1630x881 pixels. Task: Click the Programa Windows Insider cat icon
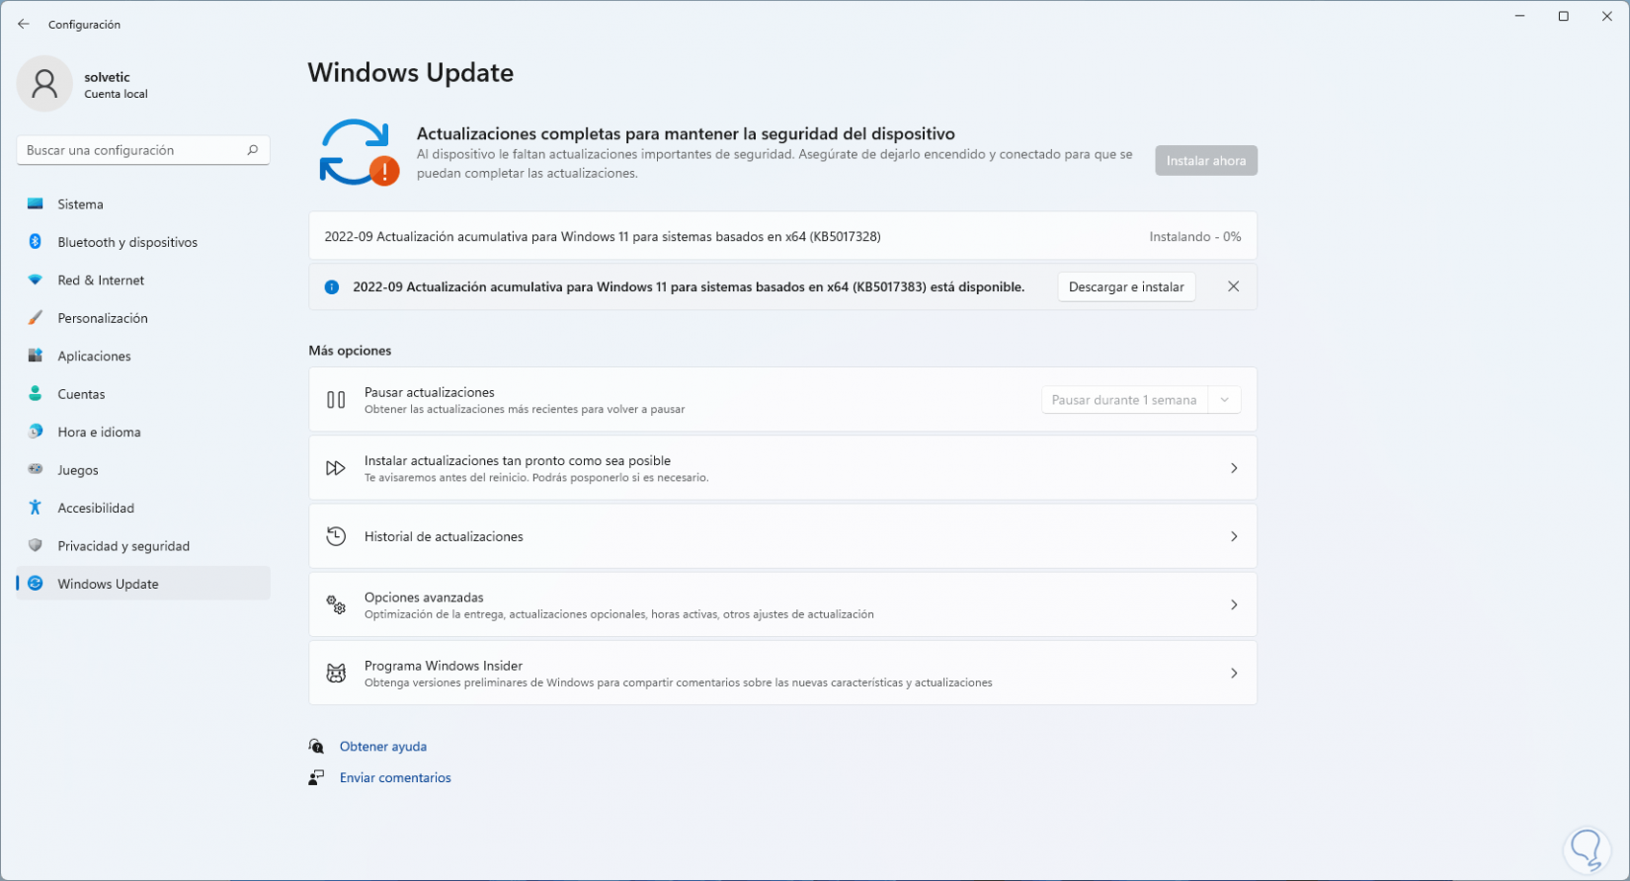click(x=336, y=674)
